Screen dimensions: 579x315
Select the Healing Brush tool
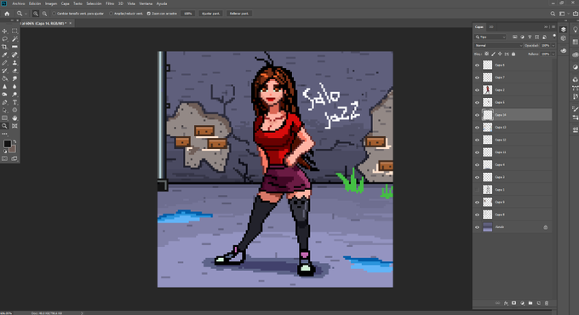point(14,55)
